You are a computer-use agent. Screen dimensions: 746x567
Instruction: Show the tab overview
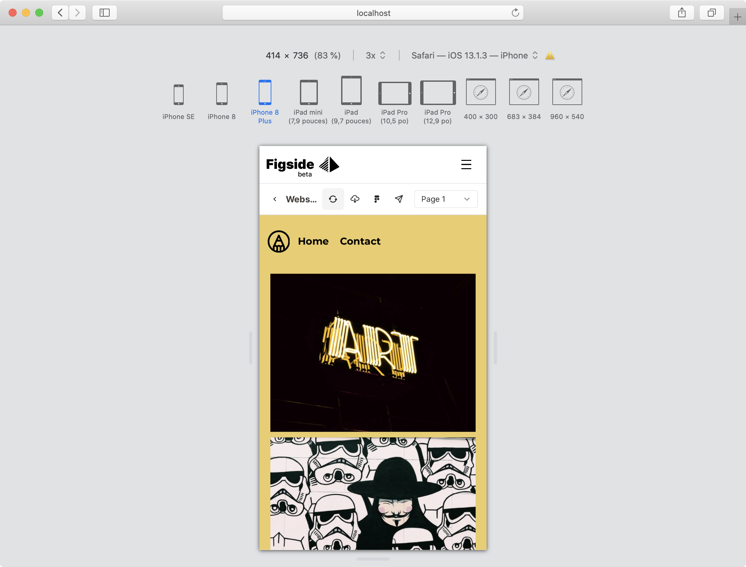[x=711, y=13]
